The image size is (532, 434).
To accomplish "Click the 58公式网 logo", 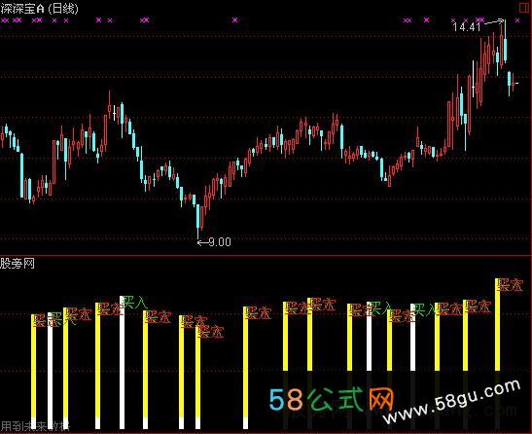I will tap(332, 399).
